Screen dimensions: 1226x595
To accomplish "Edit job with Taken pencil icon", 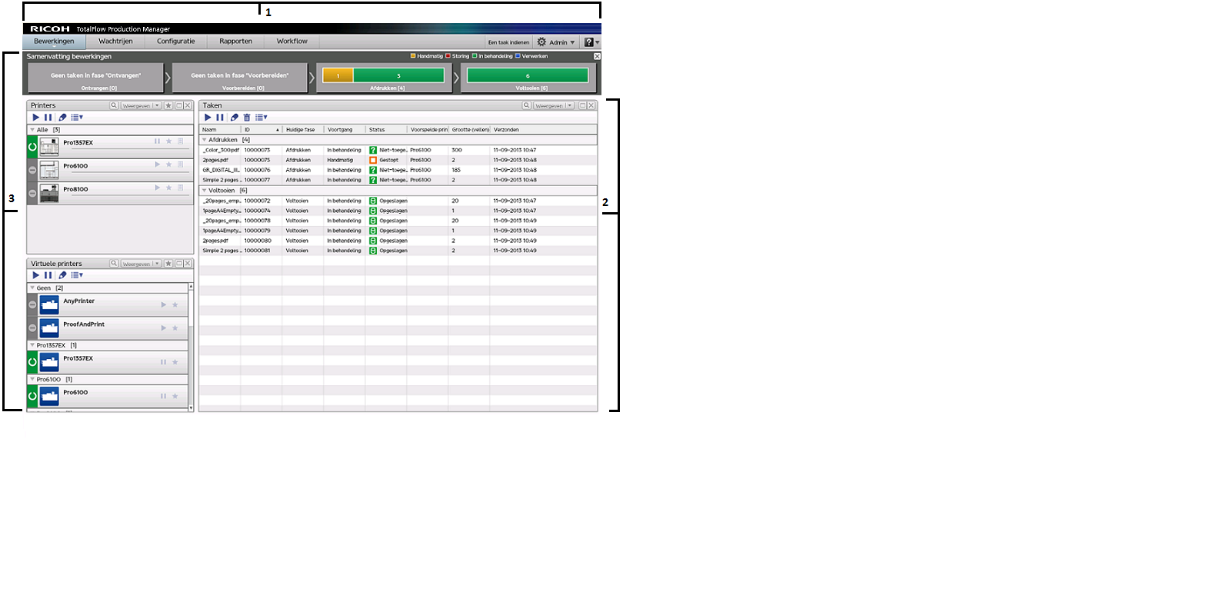I will click(x=235, y=118).
